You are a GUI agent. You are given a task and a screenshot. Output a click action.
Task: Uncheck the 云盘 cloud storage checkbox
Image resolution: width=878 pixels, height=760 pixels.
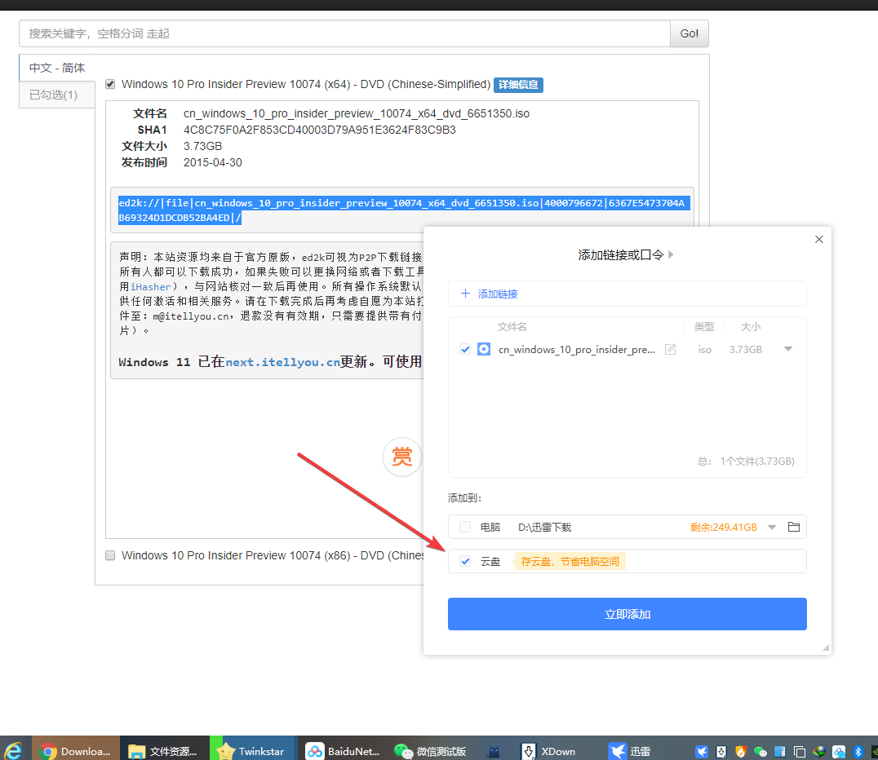pos(465,561)
